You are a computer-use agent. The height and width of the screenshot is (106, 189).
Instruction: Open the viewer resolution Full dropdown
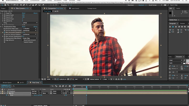[79, 79]
